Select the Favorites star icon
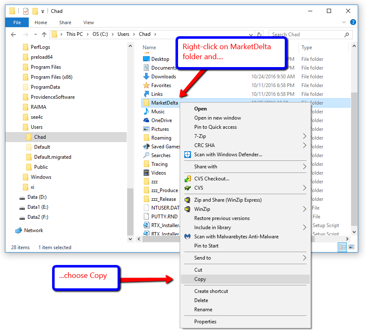 (146, 85)
